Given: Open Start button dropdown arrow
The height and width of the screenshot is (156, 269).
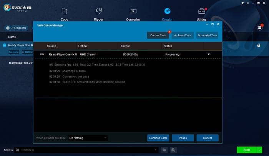Looking at the screenshot, I should pyautogui.click(x=259, y=150).
